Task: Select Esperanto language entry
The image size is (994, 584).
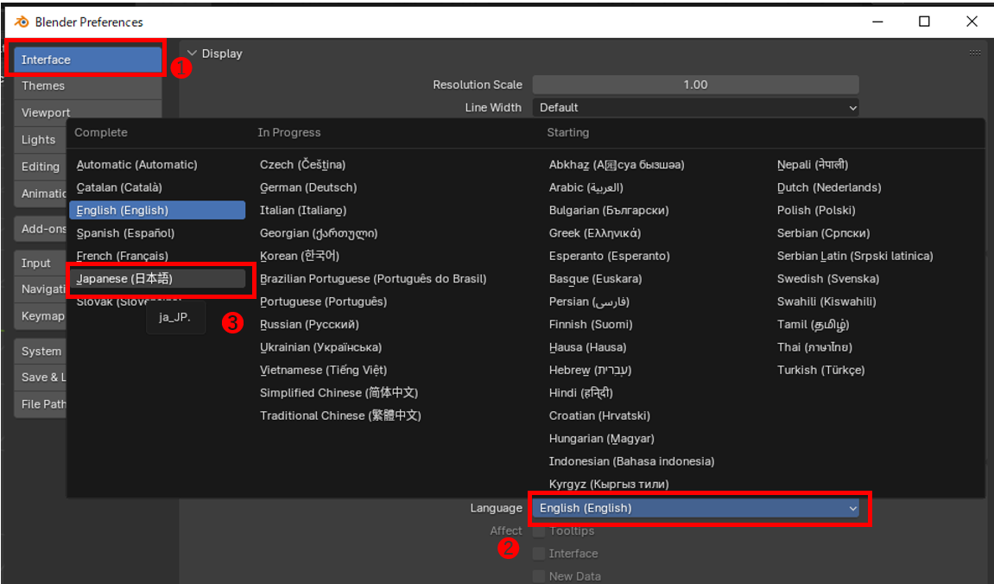Action: [609, 256]
